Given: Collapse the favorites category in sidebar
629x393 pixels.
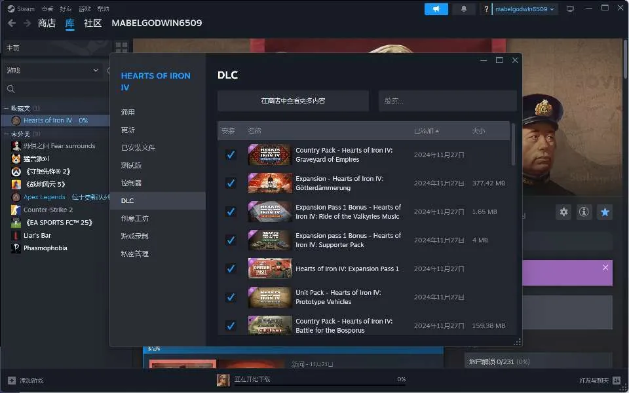Looking at the screenshot, I should coord(6,108).
